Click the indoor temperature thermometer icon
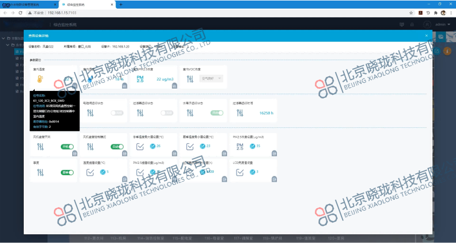The image size is (456, 243). click(40, 80)
